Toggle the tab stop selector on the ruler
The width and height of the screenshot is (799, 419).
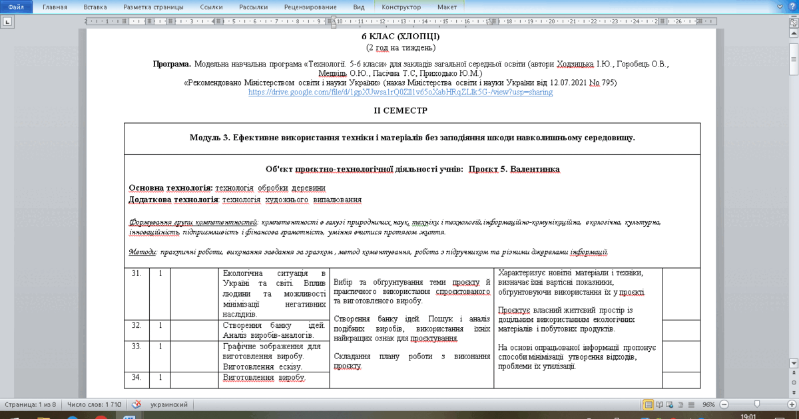point(8,22)
